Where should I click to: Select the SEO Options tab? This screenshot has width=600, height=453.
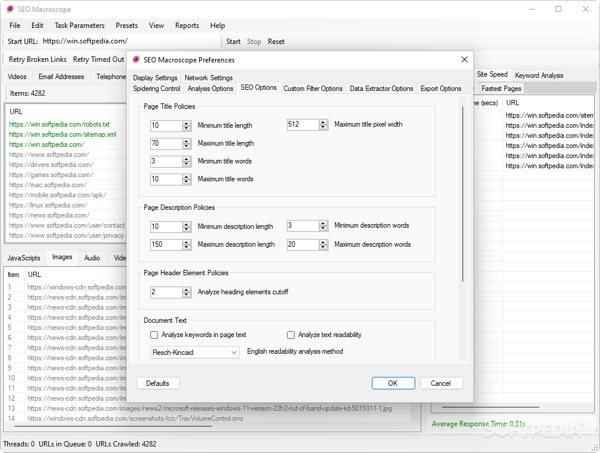click(x=258, y=88)
